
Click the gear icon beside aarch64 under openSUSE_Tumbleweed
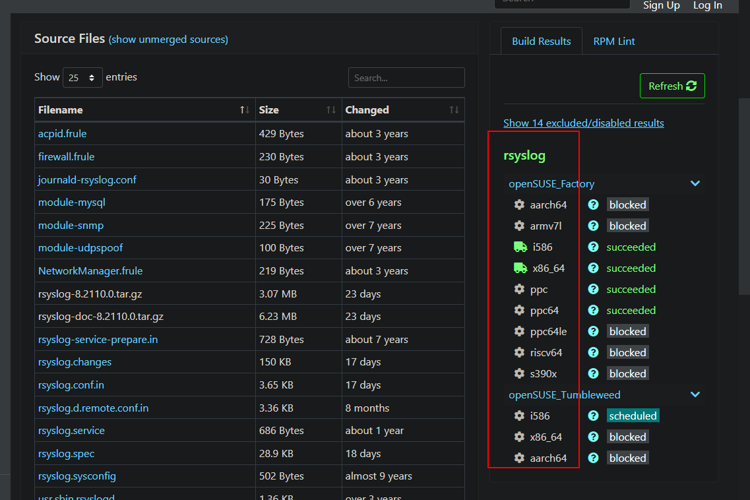519,458
